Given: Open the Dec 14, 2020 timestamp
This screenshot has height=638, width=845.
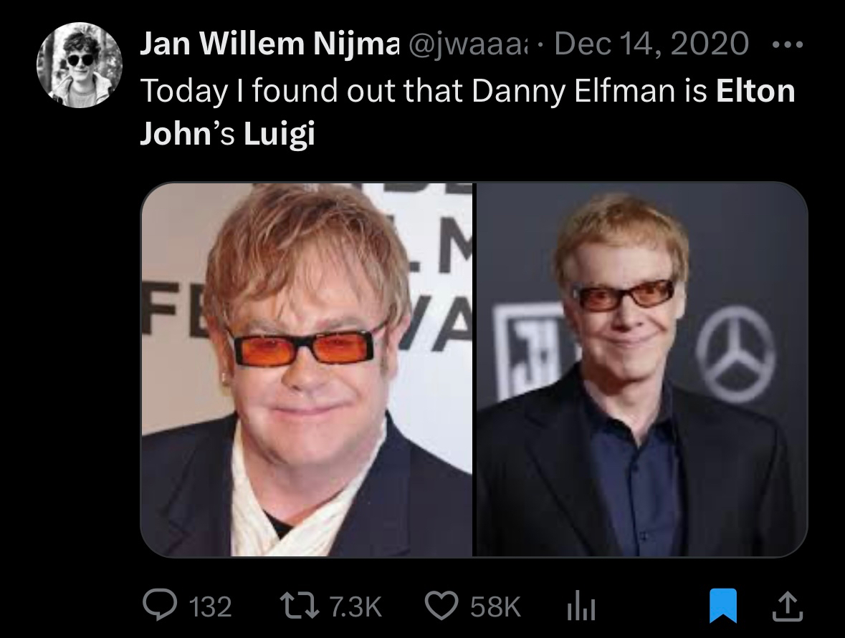Looking at the screenshot, I should (651, 43).
